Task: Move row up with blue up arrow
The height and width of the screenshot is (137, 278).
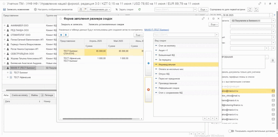Action: pos(61,35)
